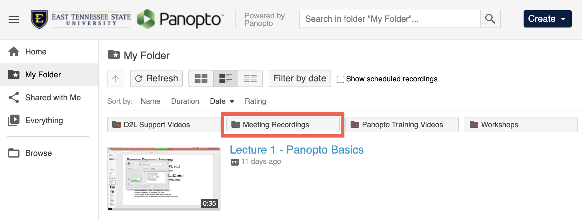The width and height of the screenshot is (582, 220).
Task: Click the search in folder field
Action: pos(390,19)
